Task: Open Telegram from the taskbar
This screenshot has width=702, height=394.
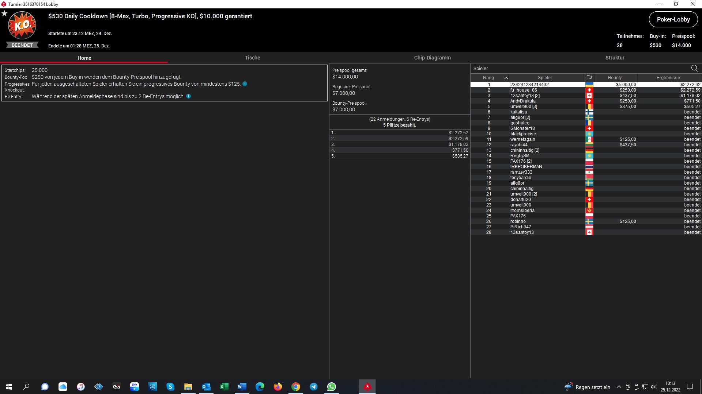Action: [313, 387]
